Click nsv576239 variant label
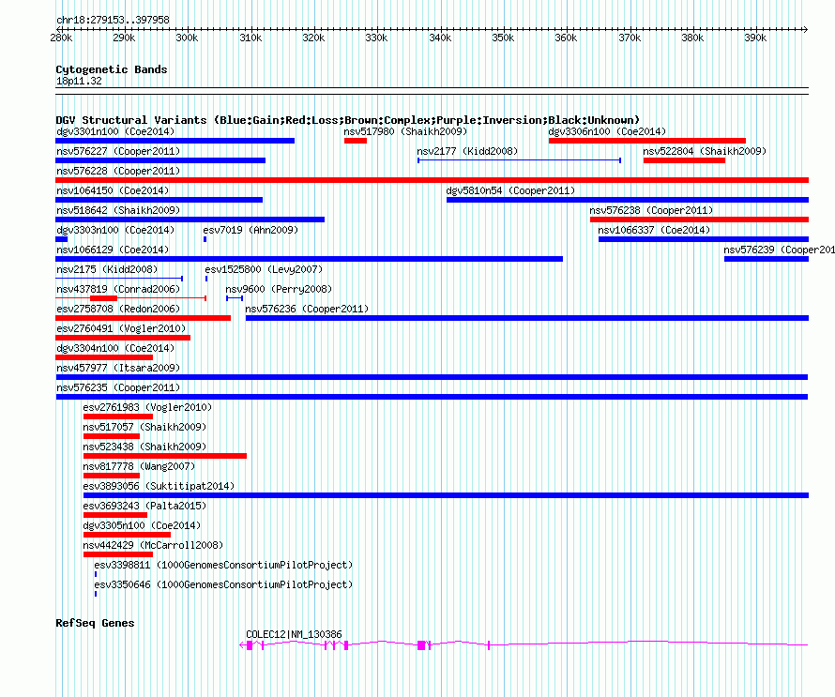 pyautogui.click(x=779, y=250)
